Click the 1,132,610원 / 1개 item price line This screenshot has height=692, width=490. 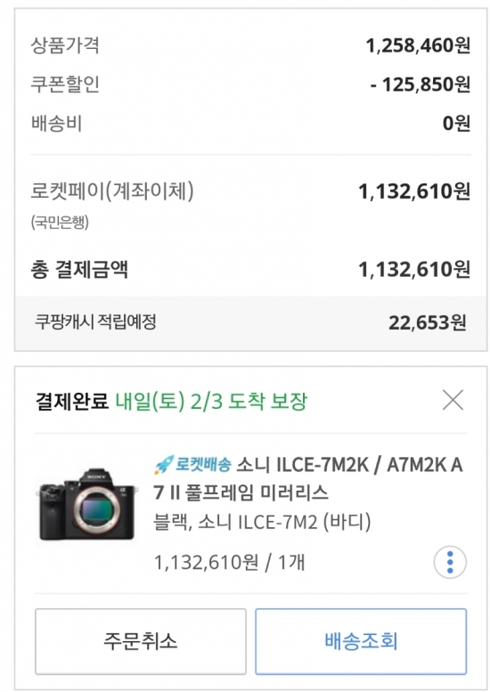tap(229, 562)
